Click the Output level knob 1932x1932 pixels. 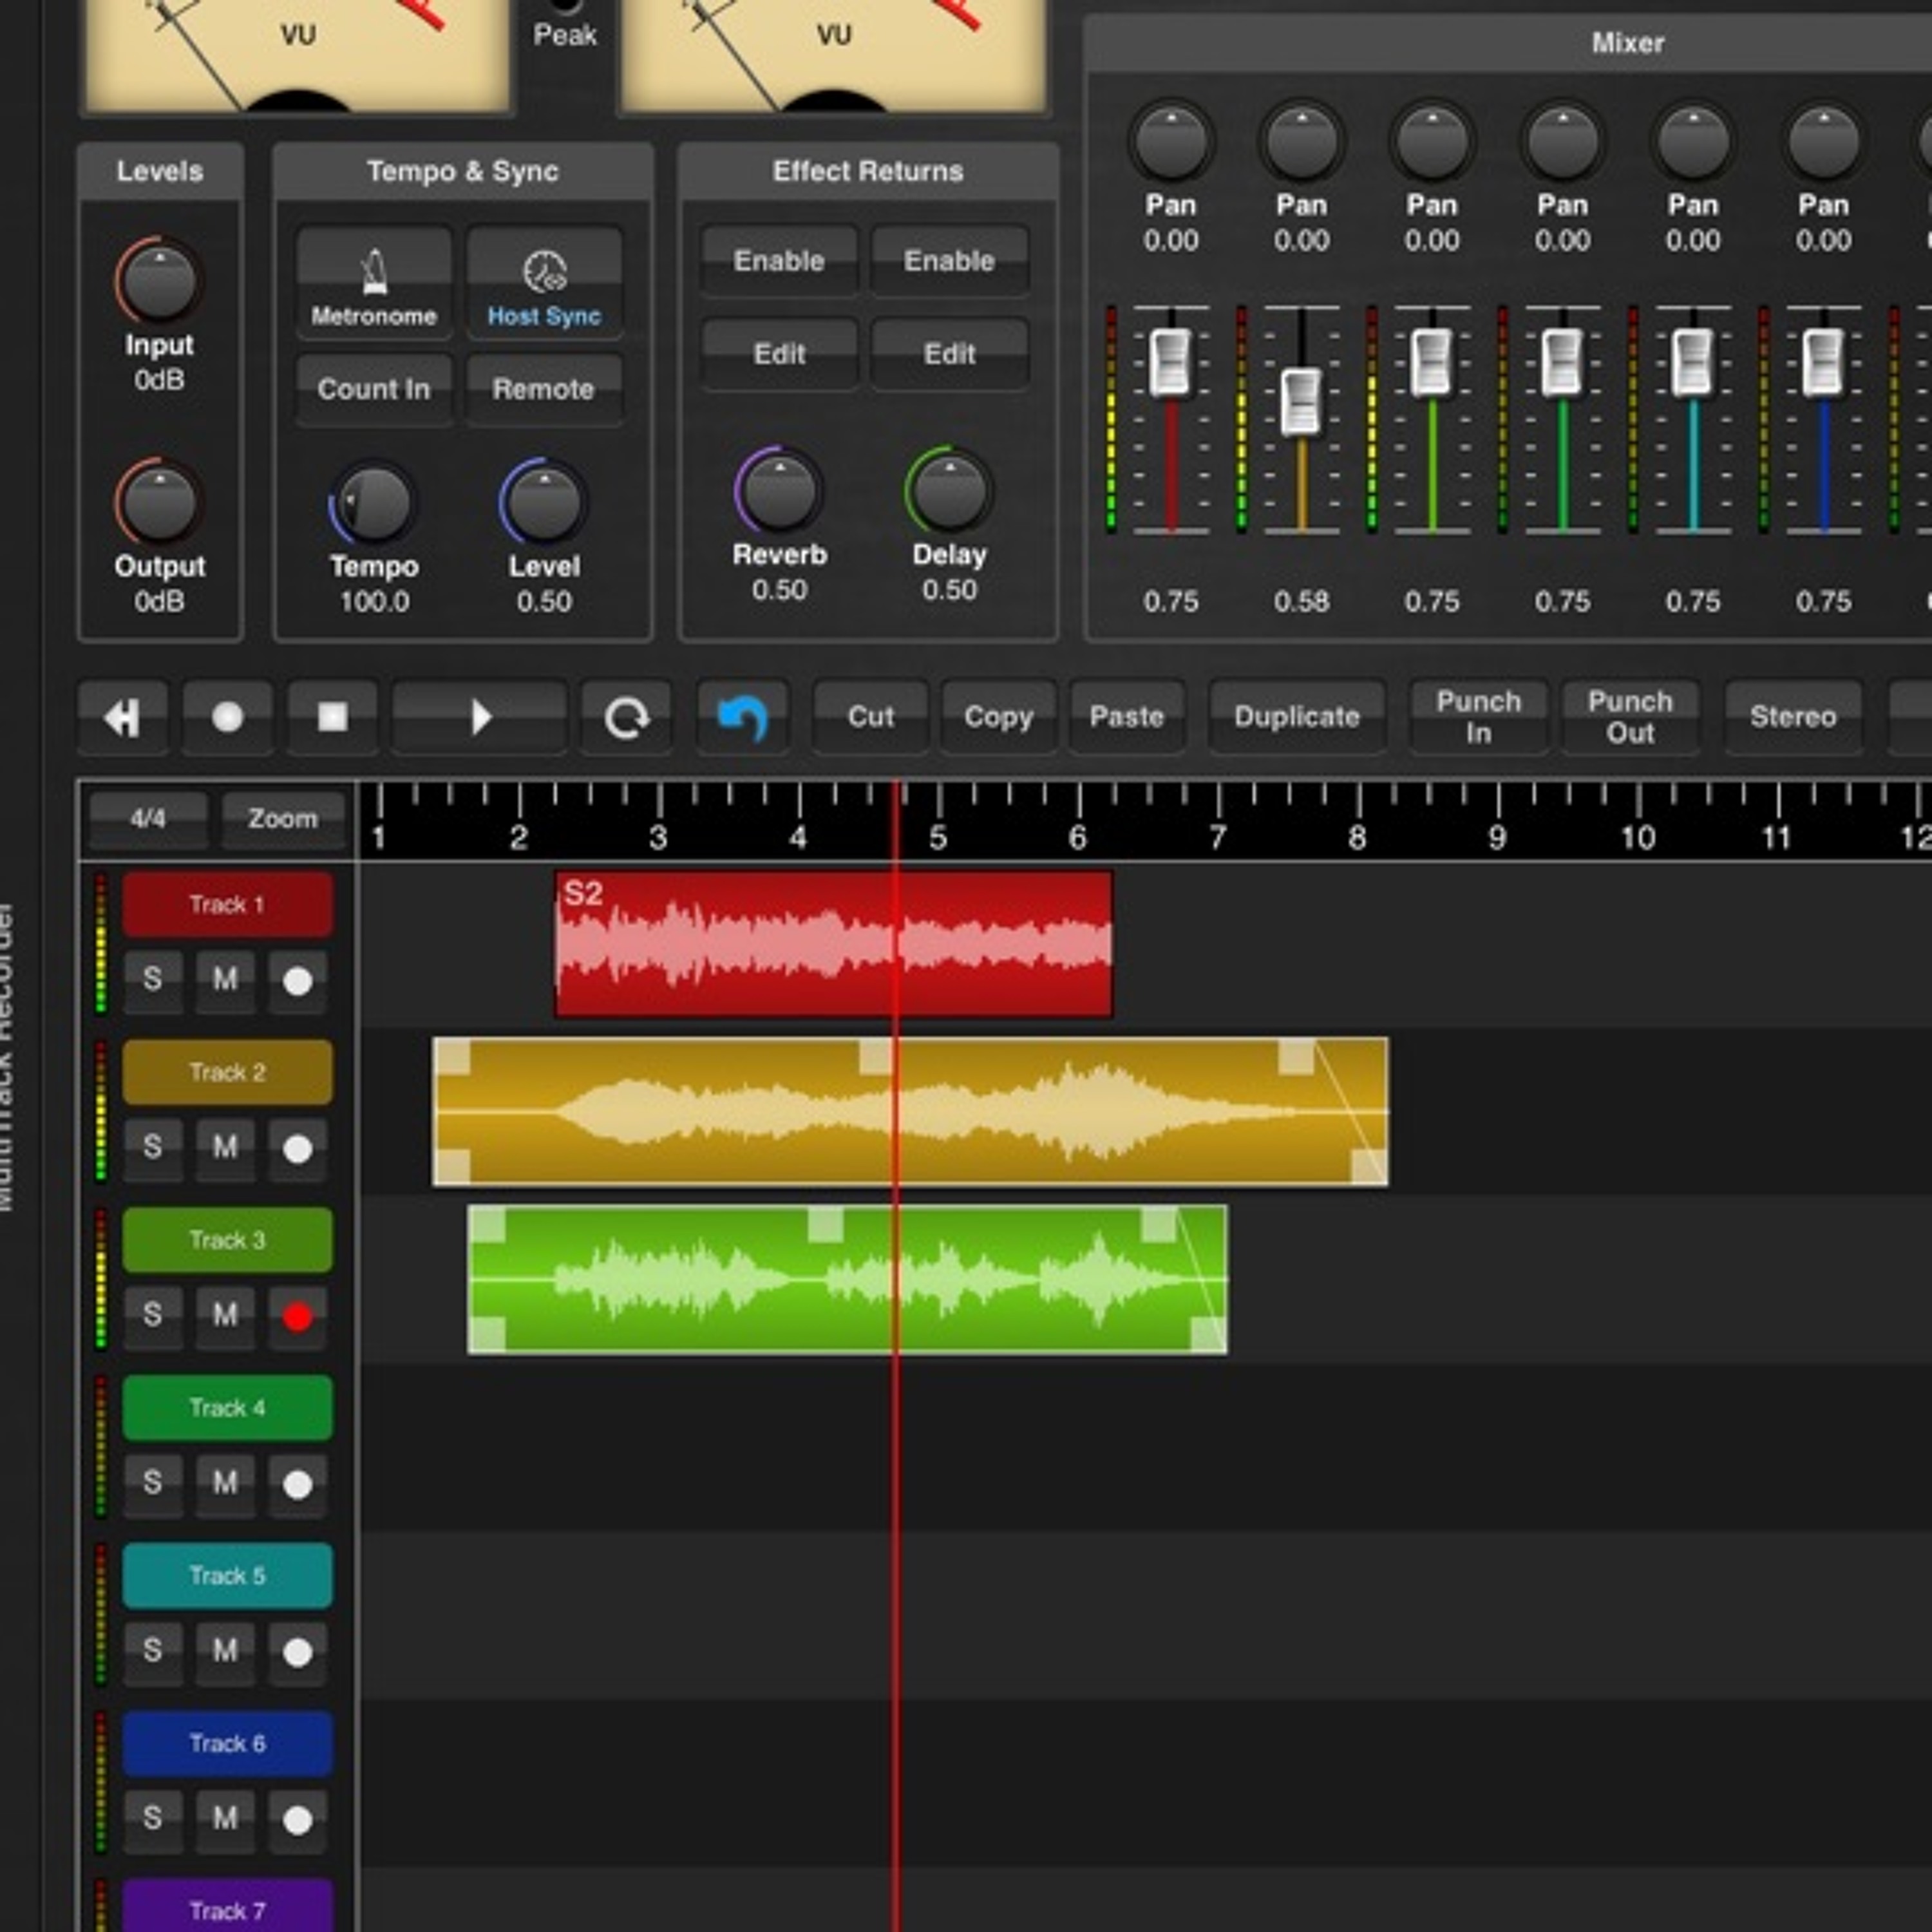(x=159, y=502)
